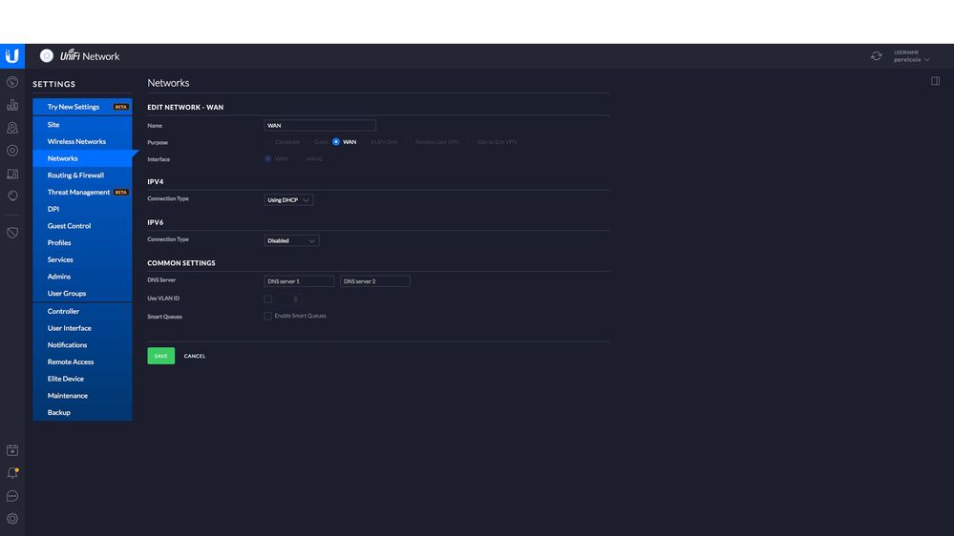
Task: Go to Routing & Firewall settings
Action: [x=75, y=175]
